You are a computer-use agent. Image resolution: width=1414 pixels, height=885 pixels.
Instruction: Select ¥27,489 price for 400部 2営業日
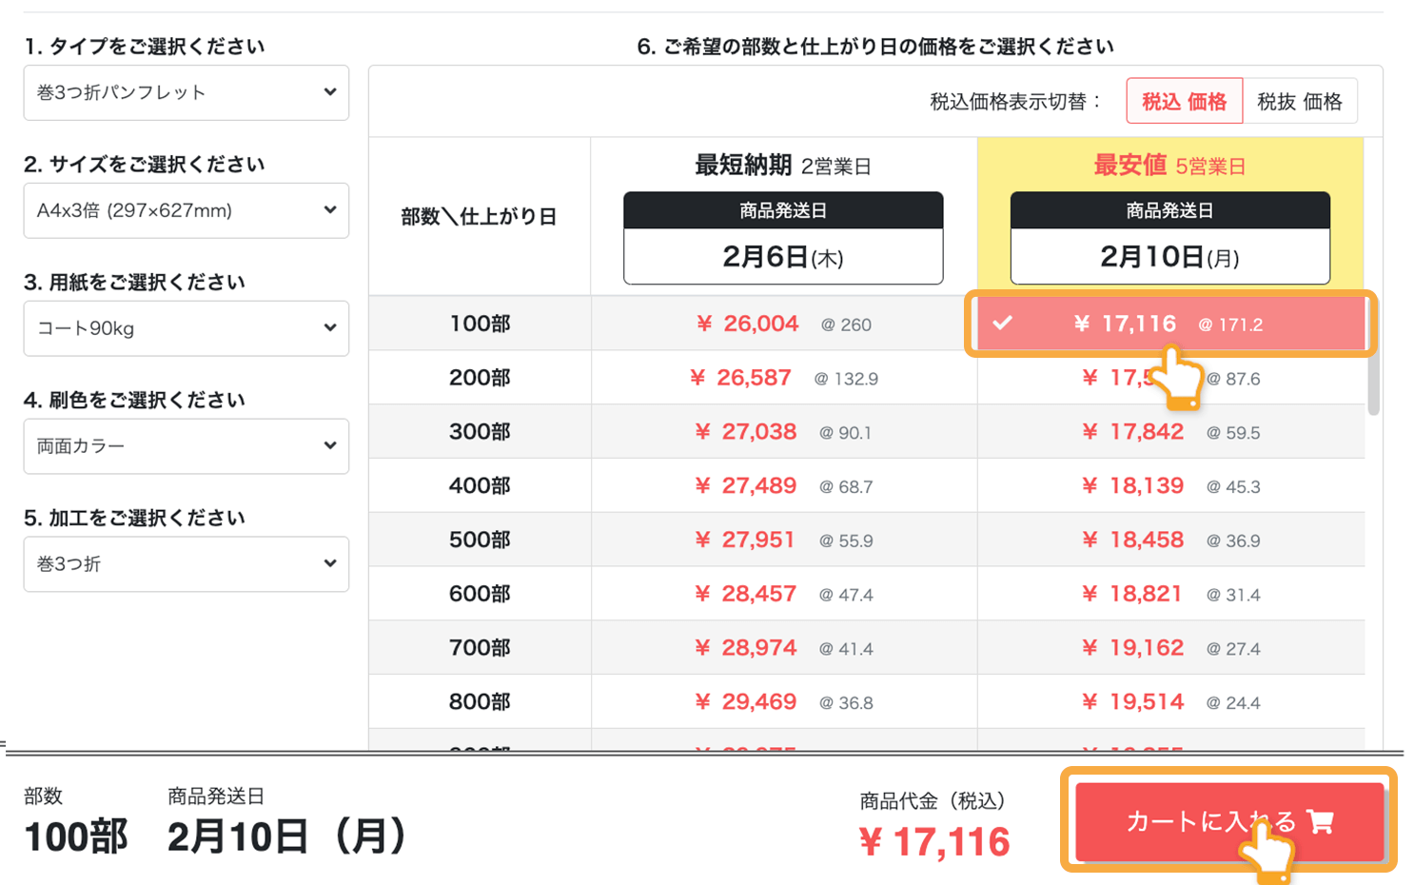point(782,485)
